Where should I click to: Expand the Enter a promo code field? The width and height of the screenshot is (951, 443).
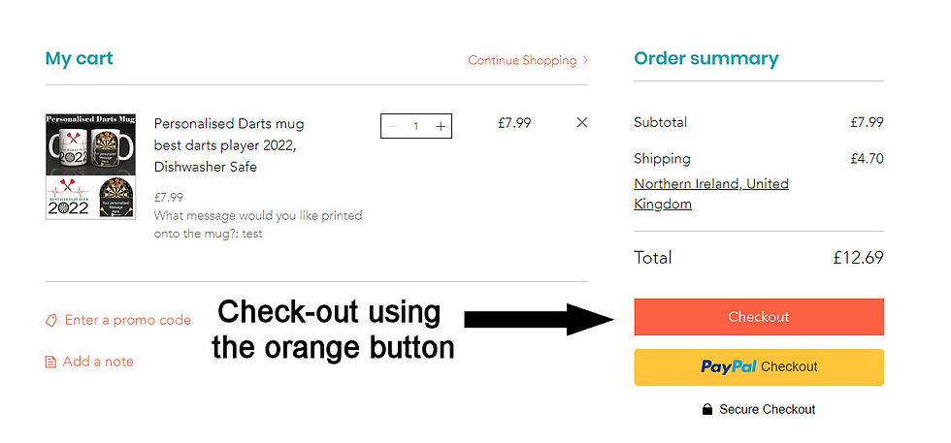127,320
